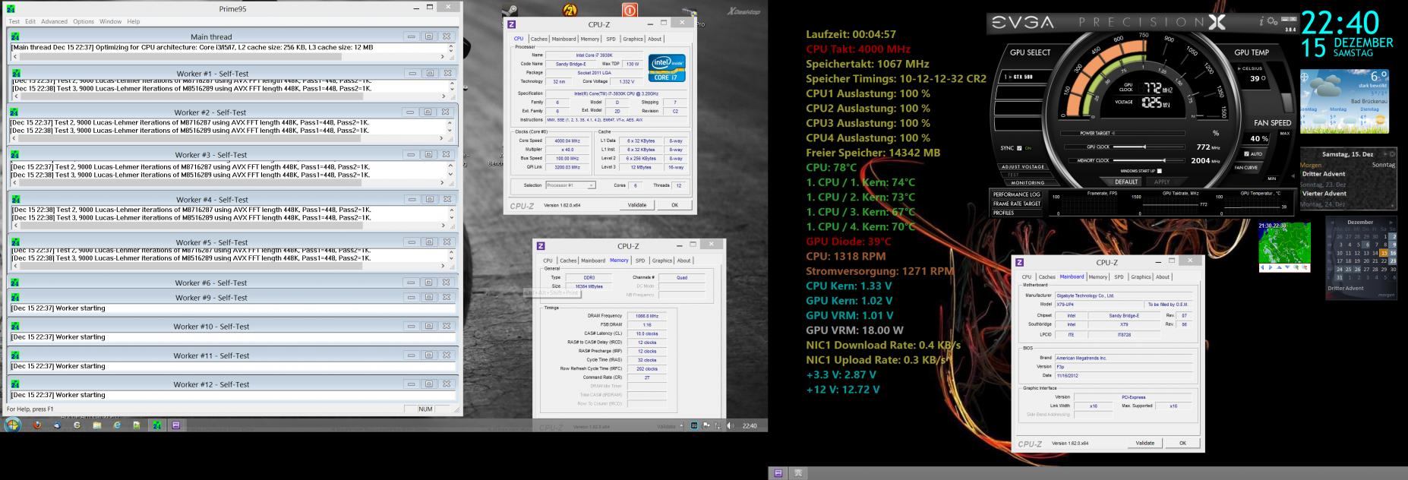Open the Window menu in Prime95
Screen dimensions: 1408x480
tap(110, 21)
